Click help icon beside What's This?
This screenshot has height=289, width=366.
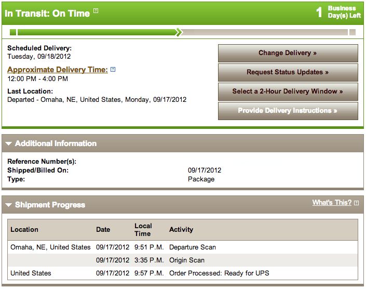(x=356, y=203)
